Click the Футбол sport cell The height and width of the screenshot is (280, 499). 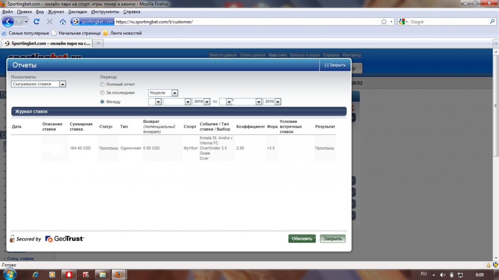click(191, 148)
